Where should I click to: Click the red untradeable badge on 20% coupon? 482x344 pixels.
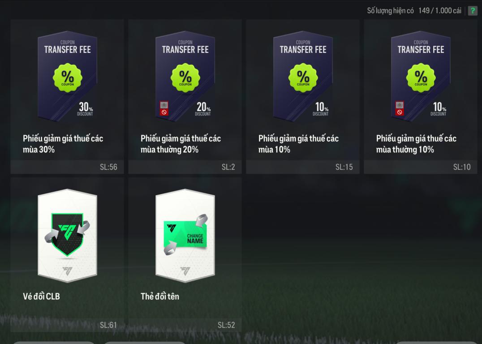164,108
